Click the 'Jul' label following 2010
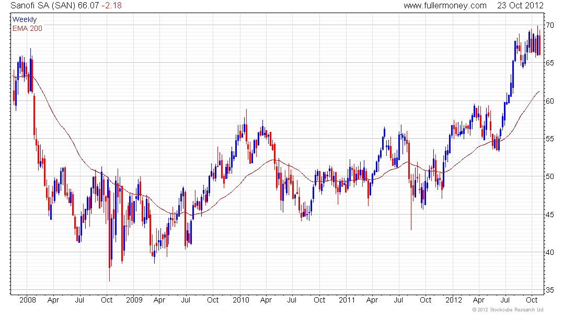The image size is (575, 314). pyautogui.click(x=292, y=300)
